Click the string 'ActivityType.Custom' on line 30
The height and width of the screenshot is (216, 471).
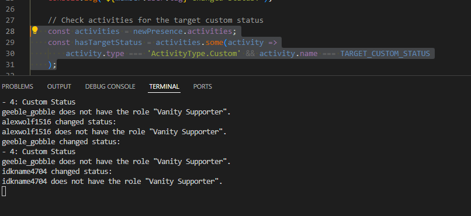click(x=194, y=53)
